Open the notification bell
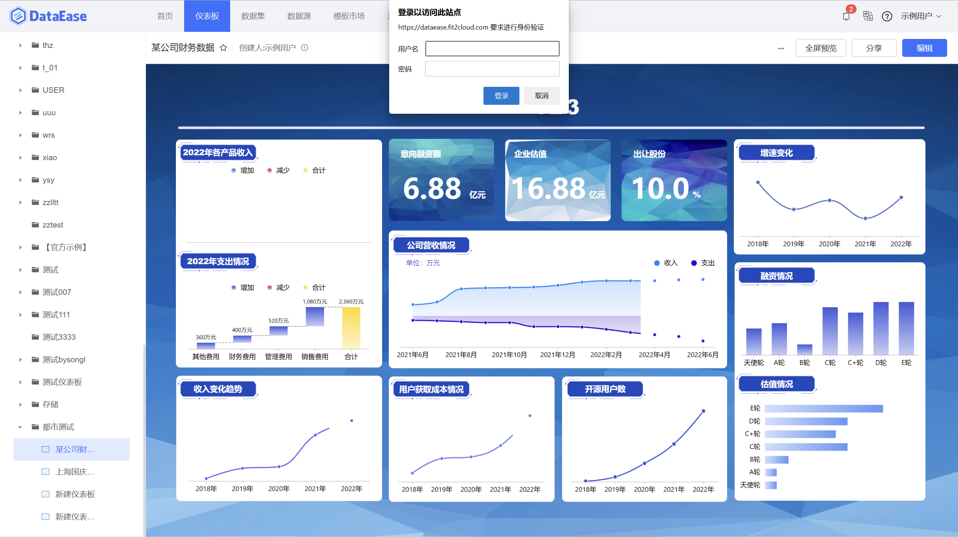 pyautogui.click(x=846, y=16)
